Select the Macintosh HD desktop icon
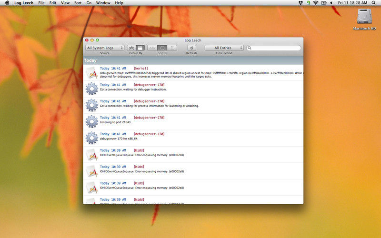The height and width of the screenshot is (238, 381). (x=364, y=20)
